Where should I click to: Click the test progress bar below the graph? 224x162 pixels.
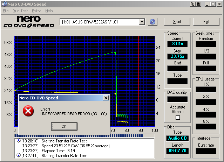[x=84, y=135]
